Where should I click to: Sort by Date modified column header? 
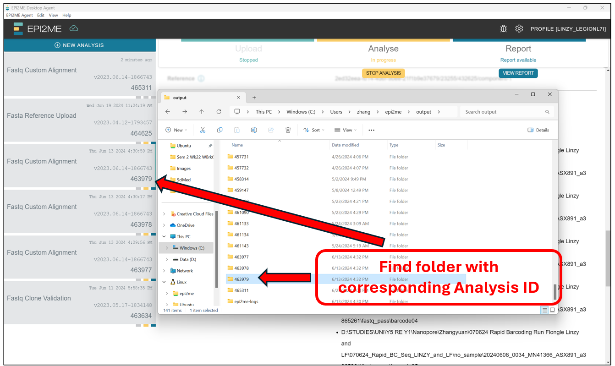[x=345, y=145]
